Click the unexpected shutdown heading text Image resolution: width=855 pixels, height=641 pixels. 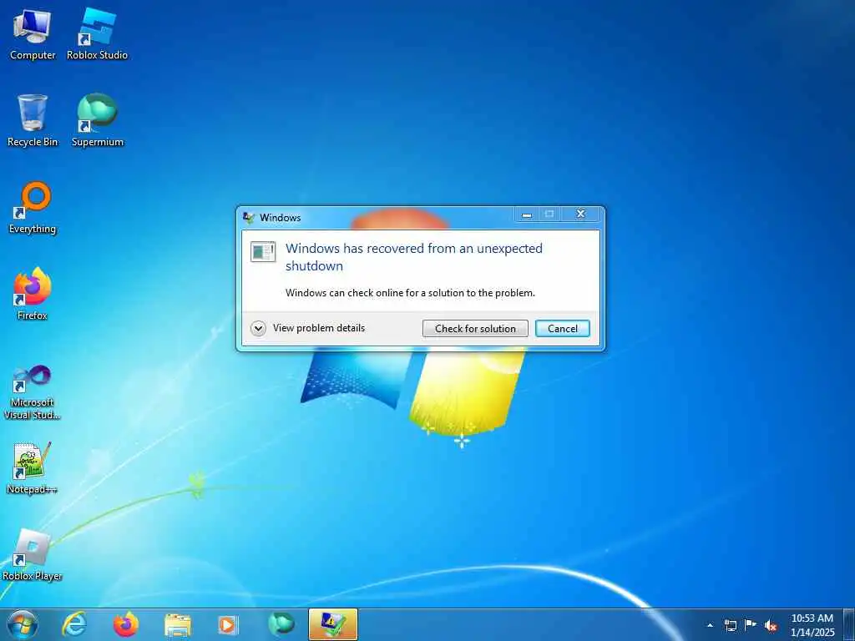tap(414, 257)
